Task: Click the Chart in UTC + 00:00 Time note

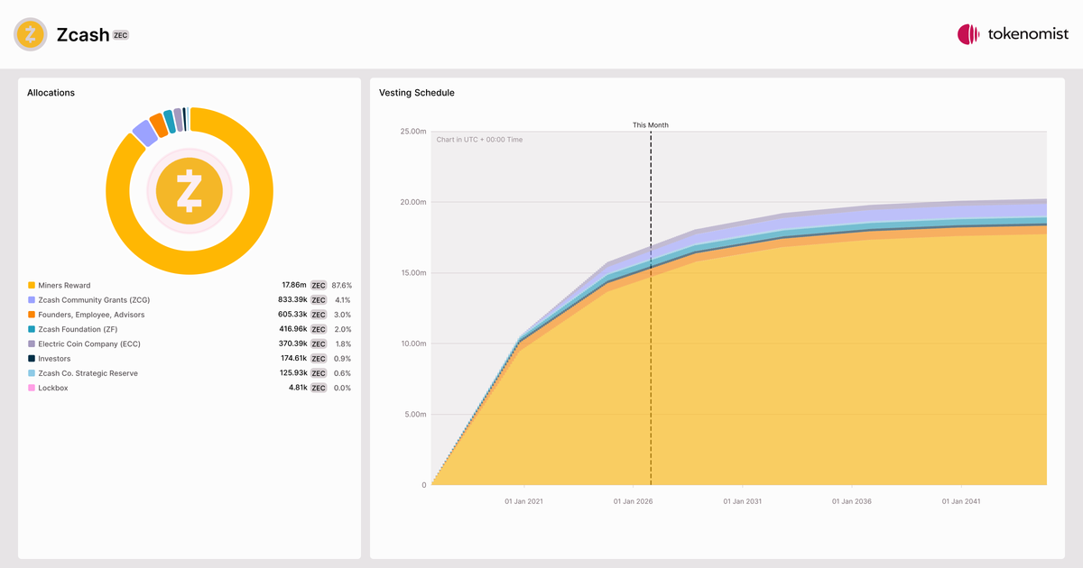Action: [x=479, y=140]
